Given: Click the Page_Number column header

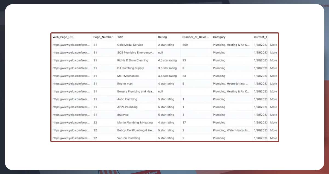Looking at the screenshot, I should [103, 37].
